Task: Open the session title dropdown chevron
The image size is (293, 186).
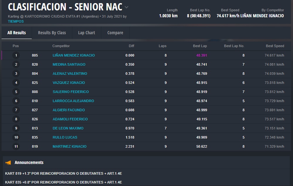Action: [x=126, y=7]
